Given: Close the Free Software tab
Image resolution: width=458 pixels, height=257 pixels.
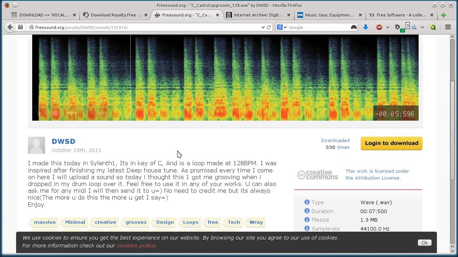Looking at the screenshot, I should tap(432, 15).
